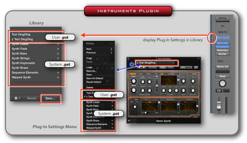The height and width of the screenshot is (143, 247).
Task: Go to next preset with right arrow
Action: [143, 67]
